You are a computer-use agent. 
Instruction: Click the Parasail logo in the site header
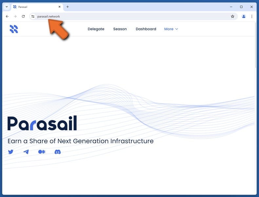coord(14,29)
